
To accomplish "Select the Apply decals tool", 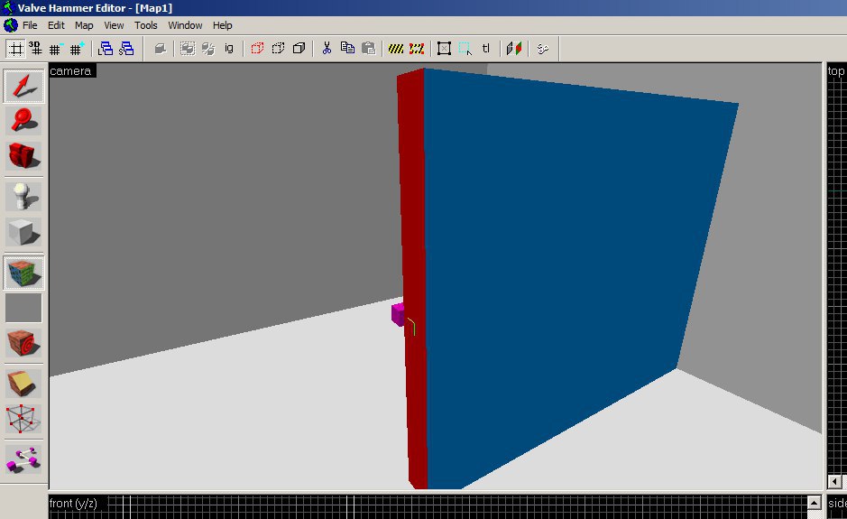I will pyautogui.click(x=23, y=343).
